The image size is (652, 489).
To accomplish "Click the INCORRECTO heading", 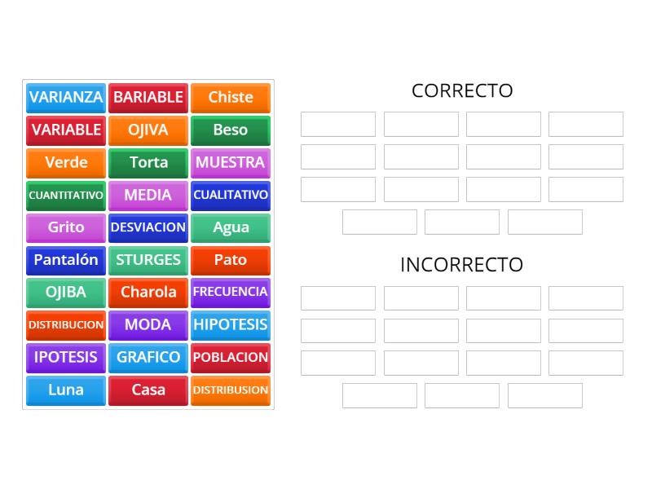I will 461,265.
